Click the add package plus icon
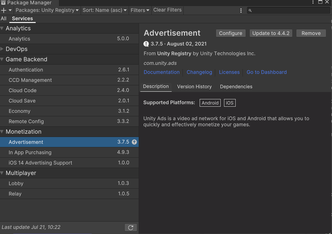 click(x=4, y=10)
